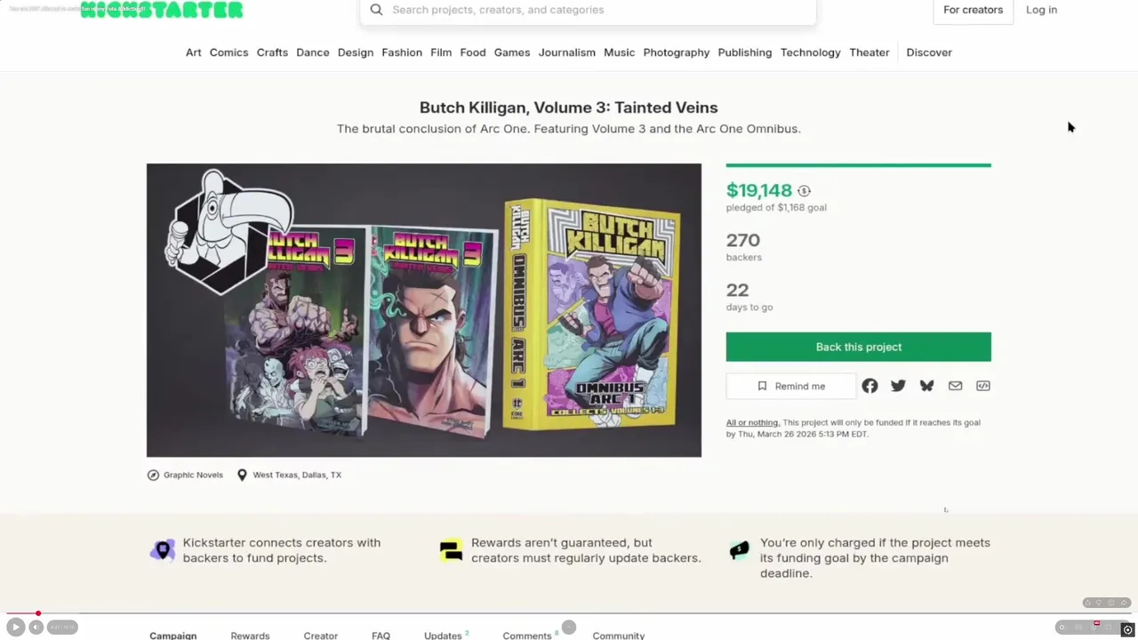Image resolution: width=1138 pixels, height=640 pixels.
Task: Switch to the Rewards tab
Action: 250,636
